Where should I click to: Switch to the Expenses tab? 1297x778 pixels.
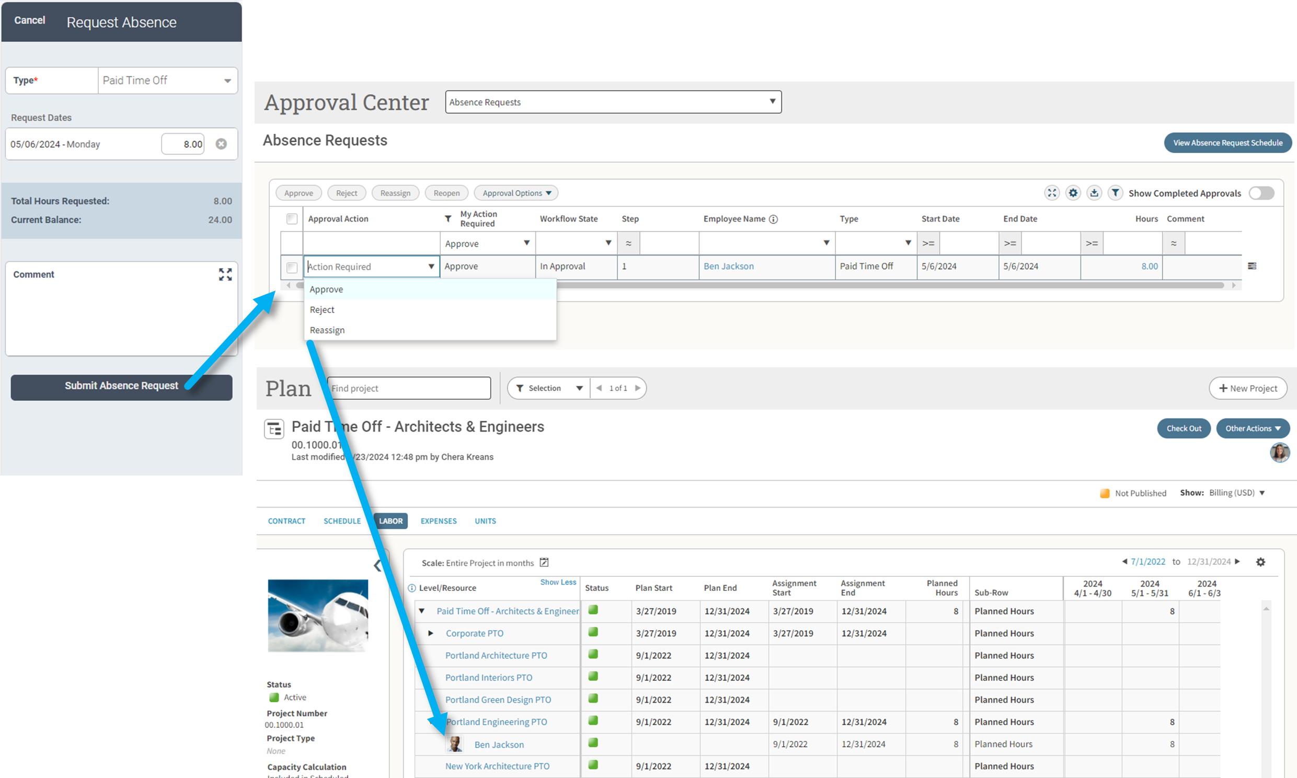pos(439,520)
